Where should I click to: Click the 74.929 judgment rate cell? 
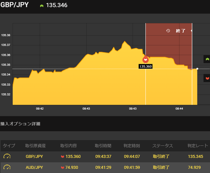[x=194, y=167]
